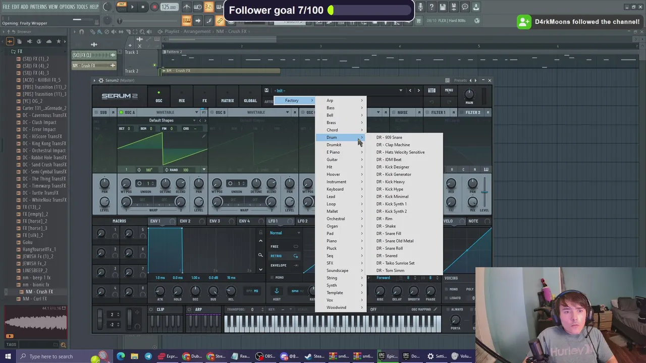Open the Factory preset menu item
Screen dimensions: 646x363
(295, 100)
